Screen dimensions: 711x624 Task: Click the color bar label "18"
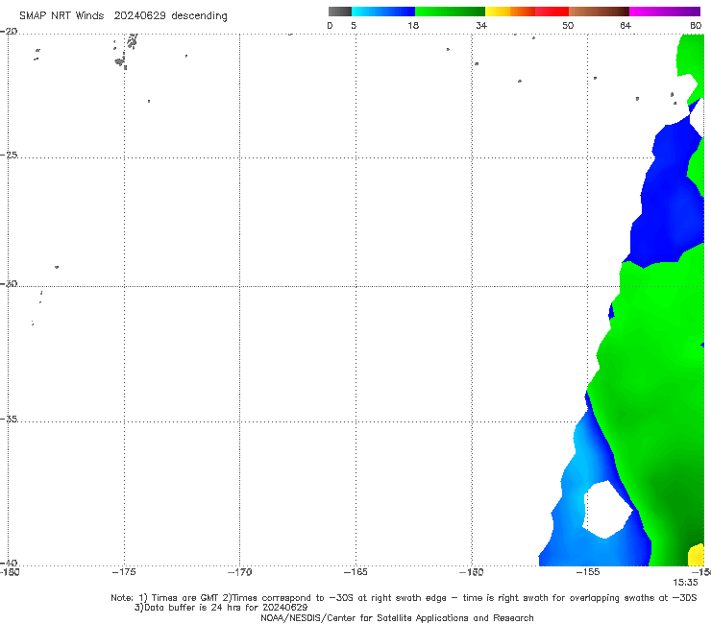pyautogui.click(x=413, y=26)
